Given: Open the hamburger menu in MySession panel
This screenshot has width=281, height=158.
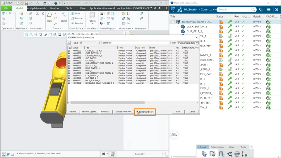Looking at the screenshot, I should [269, 9].
